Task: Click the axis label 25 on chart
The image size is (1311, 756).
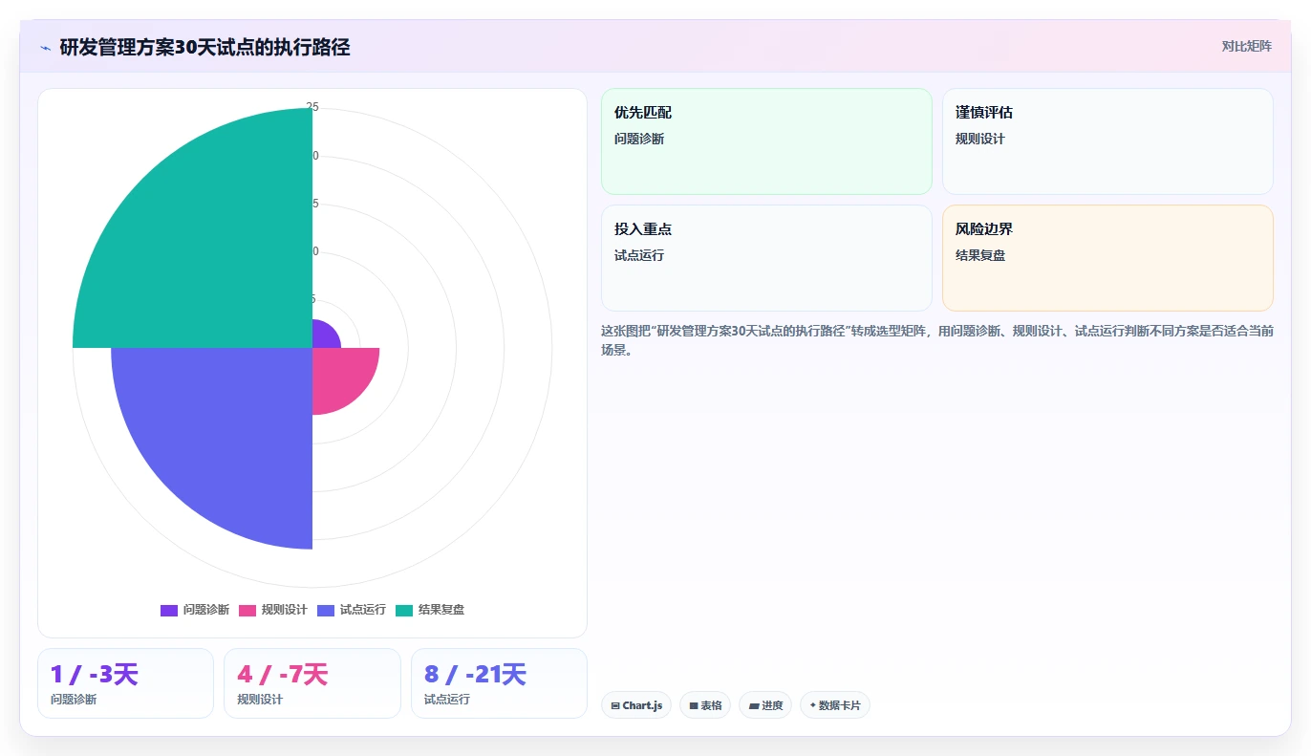Action: point(312,107)
